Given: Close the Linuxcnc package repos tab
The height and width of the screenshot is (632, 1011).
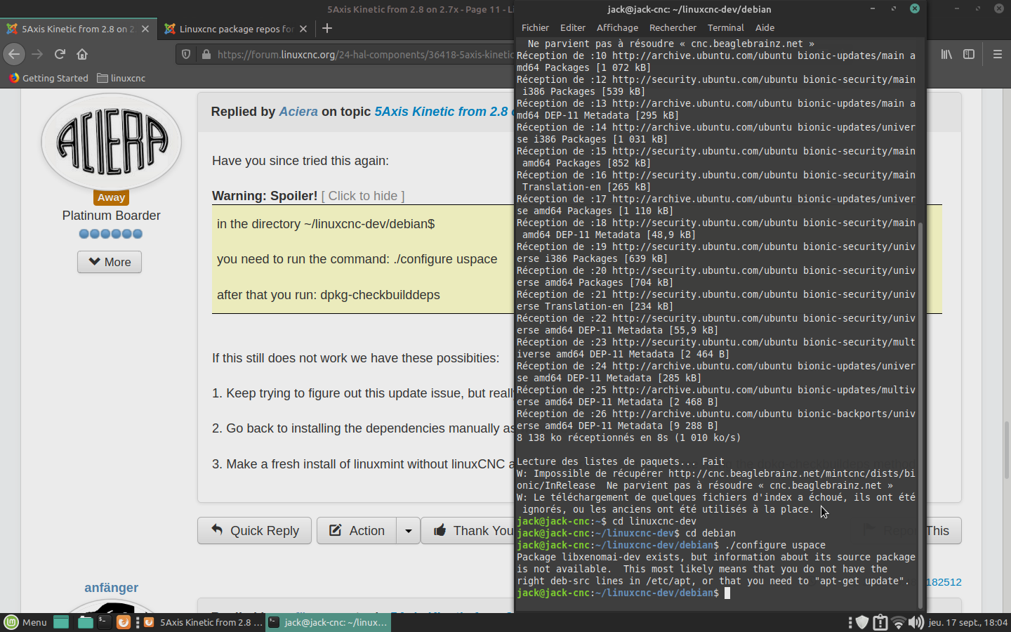Looking at the screenshot, I should [x=303, y=29].
